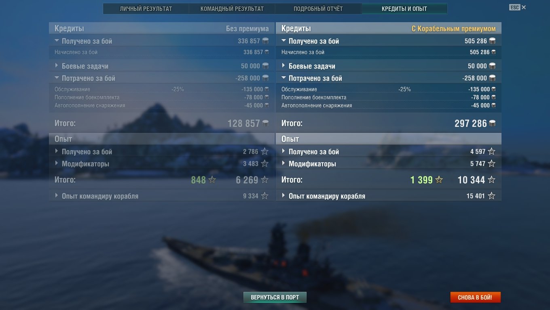Expand left Боевые задачи row
Image resolution: width=550 pixels, height=310 pixels.
point(162,66)
